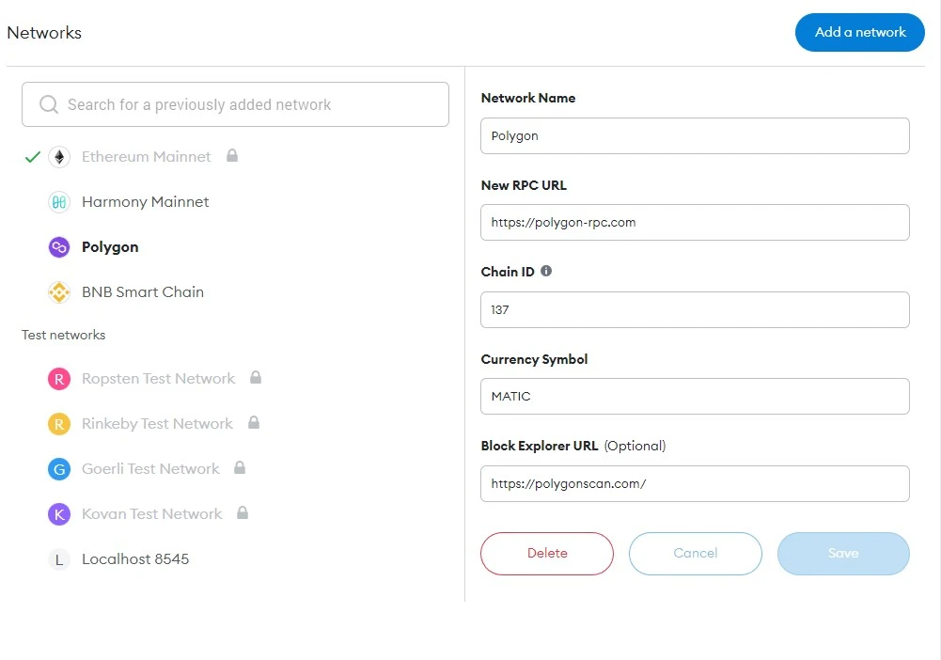This screenshot has height=660, width=941.
Task: Click the yellow Rinkeby R icon
Action: pos(59,424)
